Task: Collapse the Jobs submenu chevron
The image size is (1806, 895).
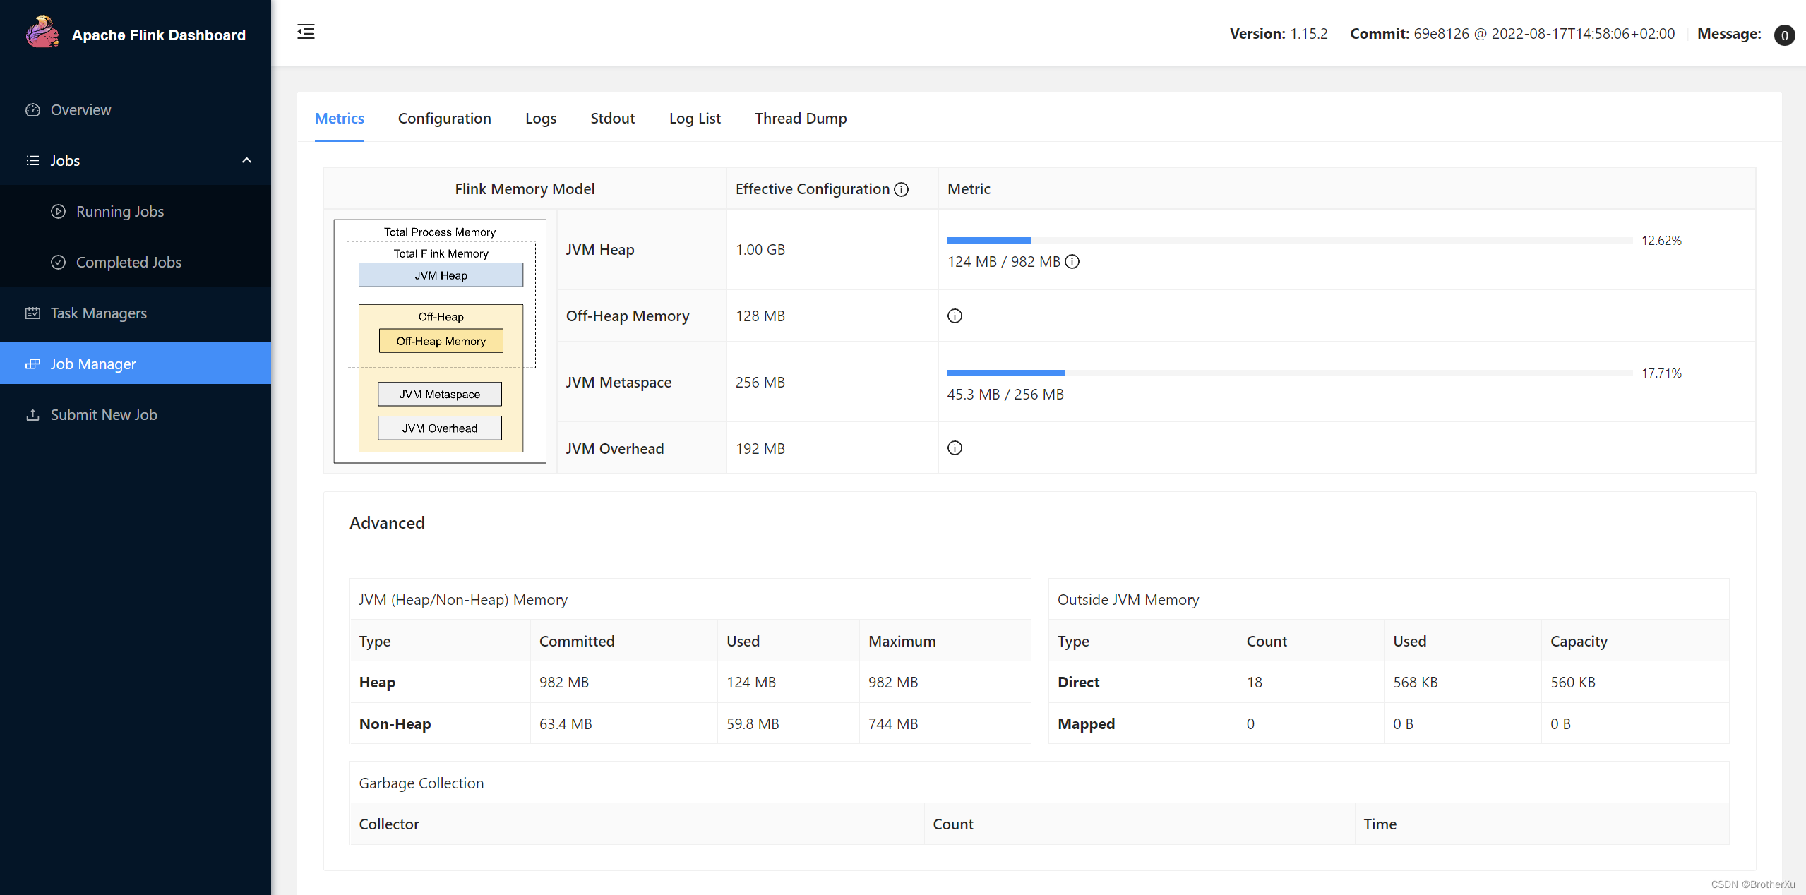Action: tap(246, 160)
